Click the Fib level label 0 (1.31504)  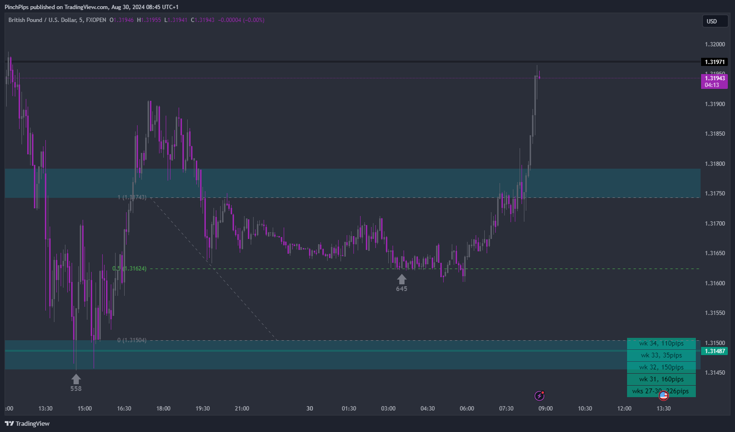(132, 340)
